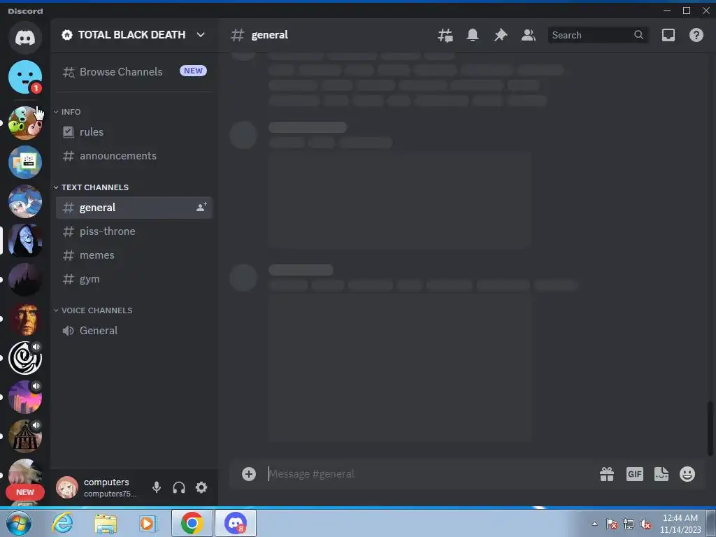Join the General voice channel
This screenshot has width=716, height=537.
pos(134,331)
